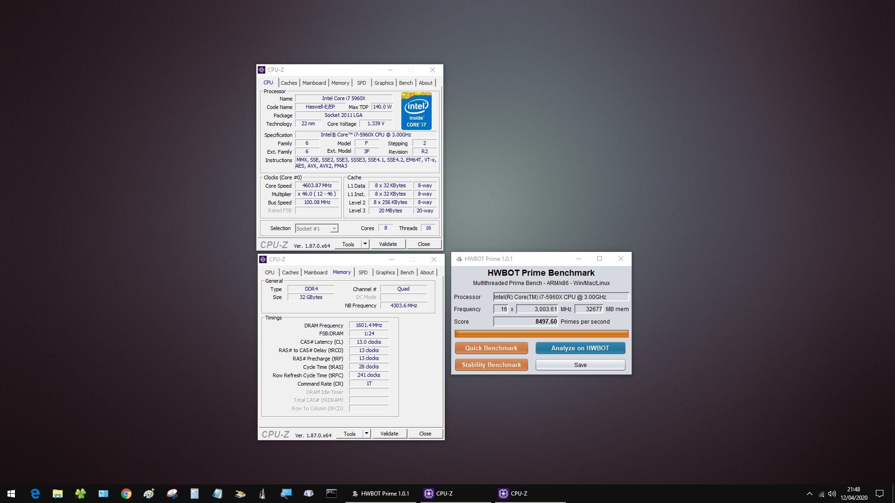895x503 pixels.
Task: Open File Explorer taskbar icon
Action: (57, 493)
